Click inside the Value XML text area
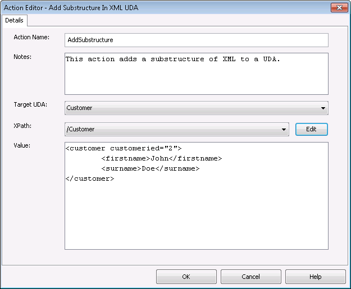The width and height of the screenshot is (351, 289). (197, 196)
